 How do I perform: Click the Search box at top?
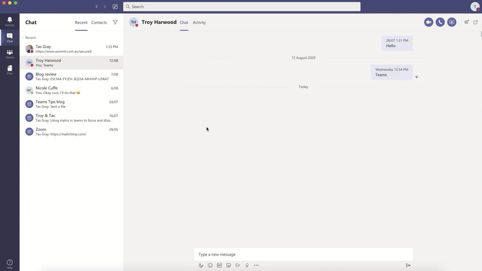point(242,7)
